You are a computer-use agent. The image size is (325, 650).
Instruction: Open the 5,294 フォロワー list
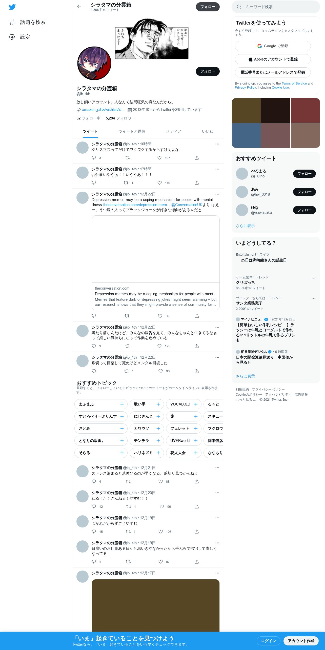(120, 118)
